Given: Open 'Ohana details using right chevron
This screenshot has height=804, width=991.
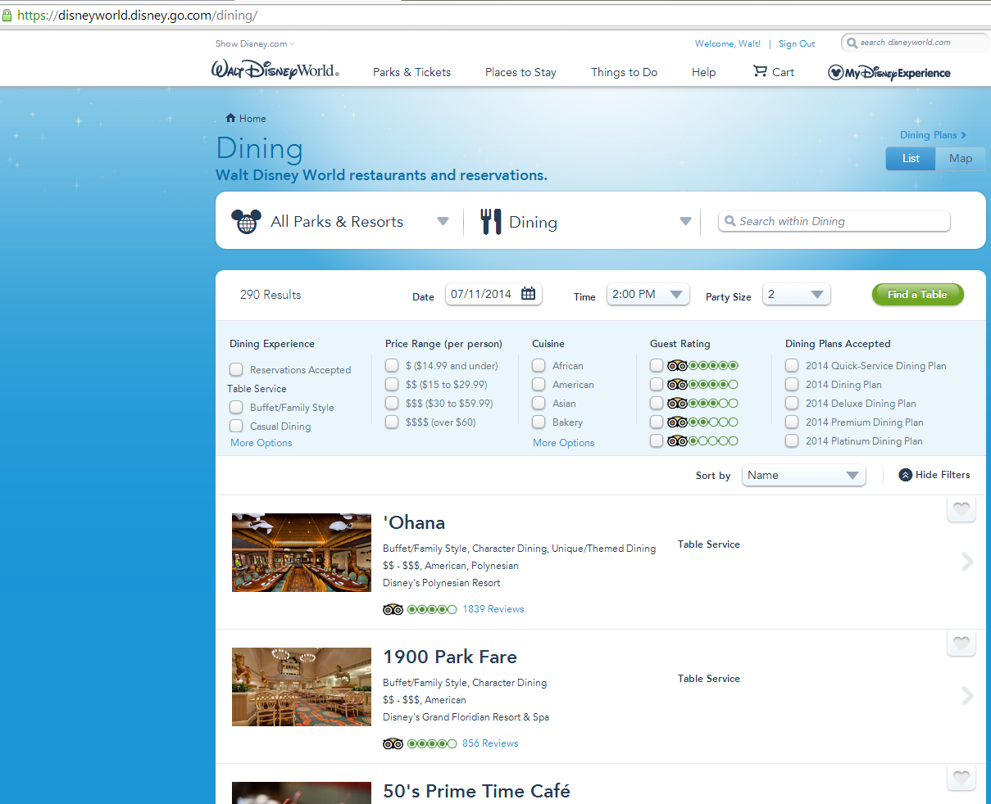Looking at the screenshot, I should [x=968, y=561].
